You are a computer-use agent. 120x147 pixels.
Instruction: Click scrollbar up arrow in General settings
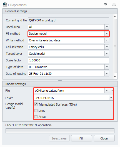click(x=115, y=17)
